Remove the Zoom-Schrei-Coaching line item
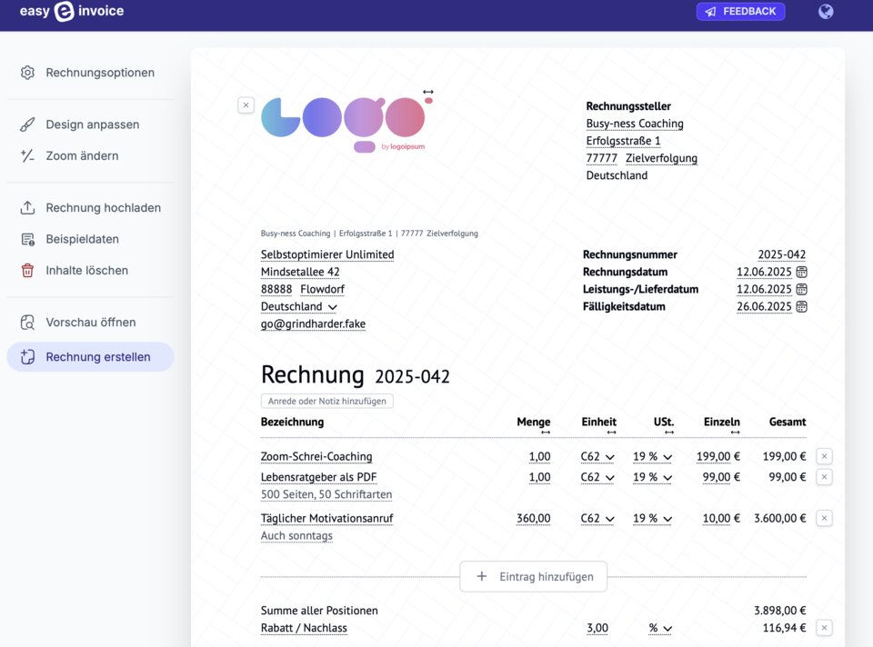 824,456
